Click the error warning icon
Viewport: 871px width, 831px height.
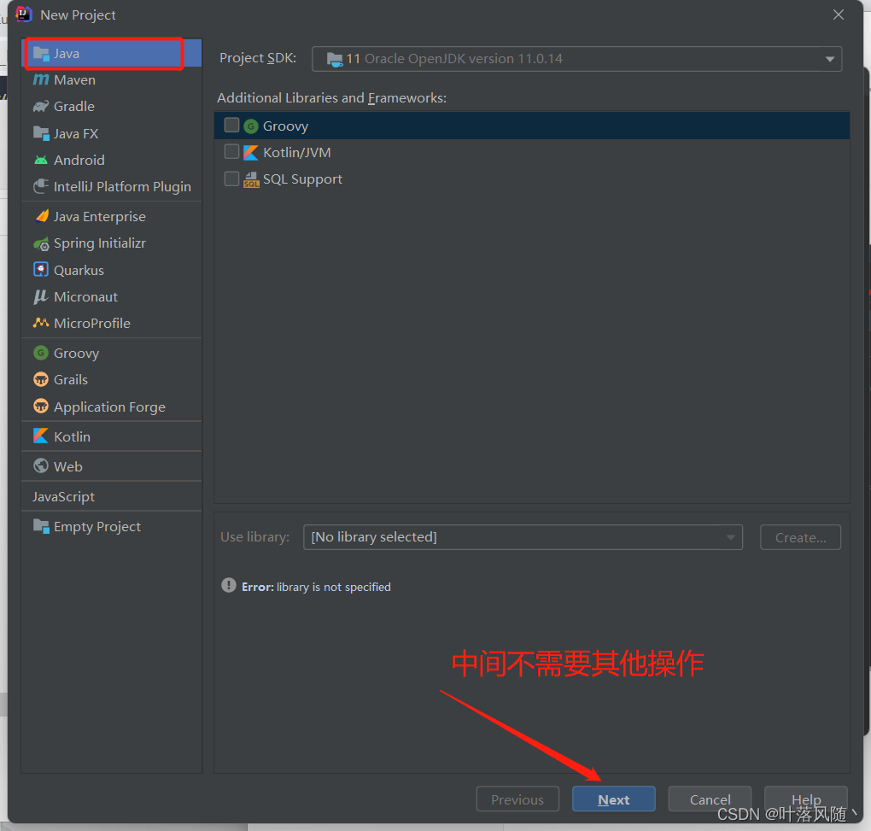(x=229, y=586)
